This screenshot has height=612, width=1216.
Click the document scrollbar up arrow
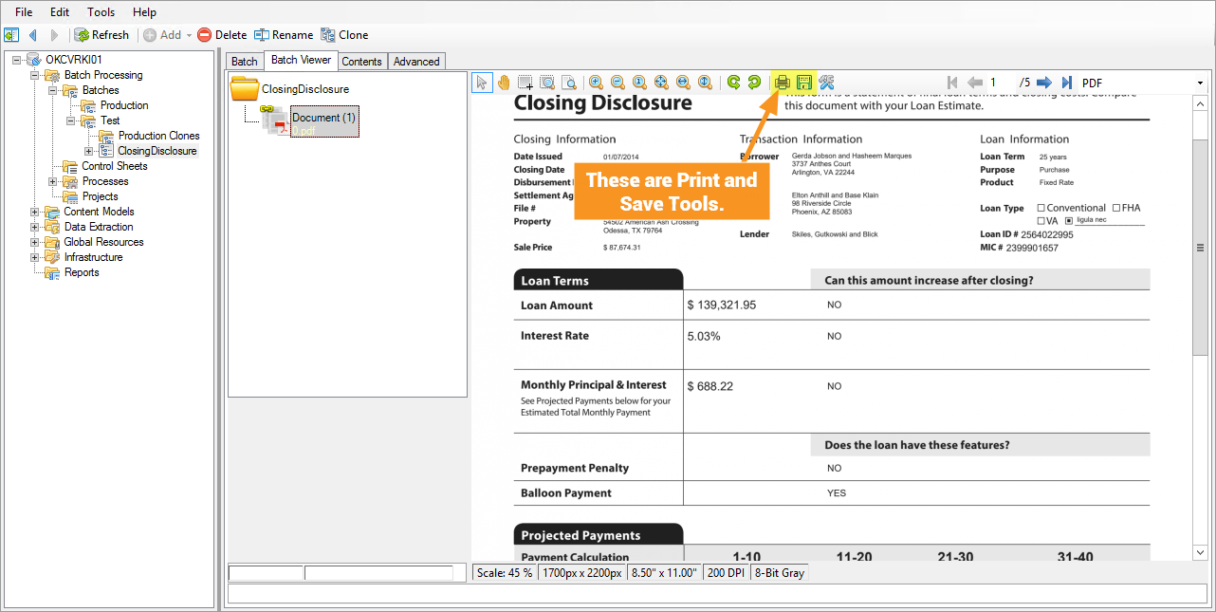[x=1200, y=102]
